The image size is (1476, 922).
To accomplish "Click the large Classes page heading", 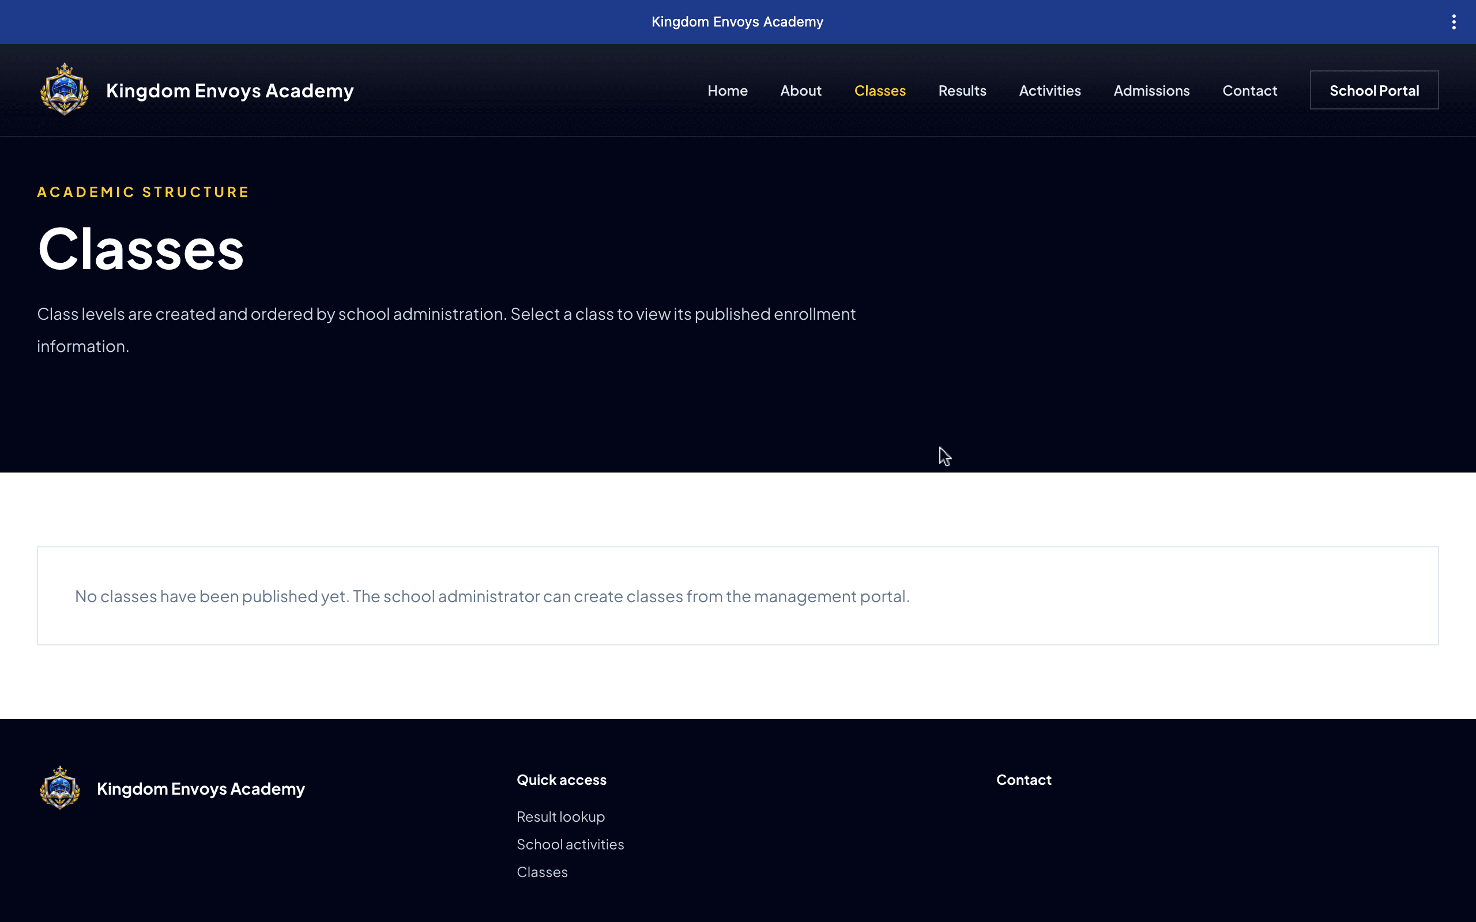I will tap(141, 248).
